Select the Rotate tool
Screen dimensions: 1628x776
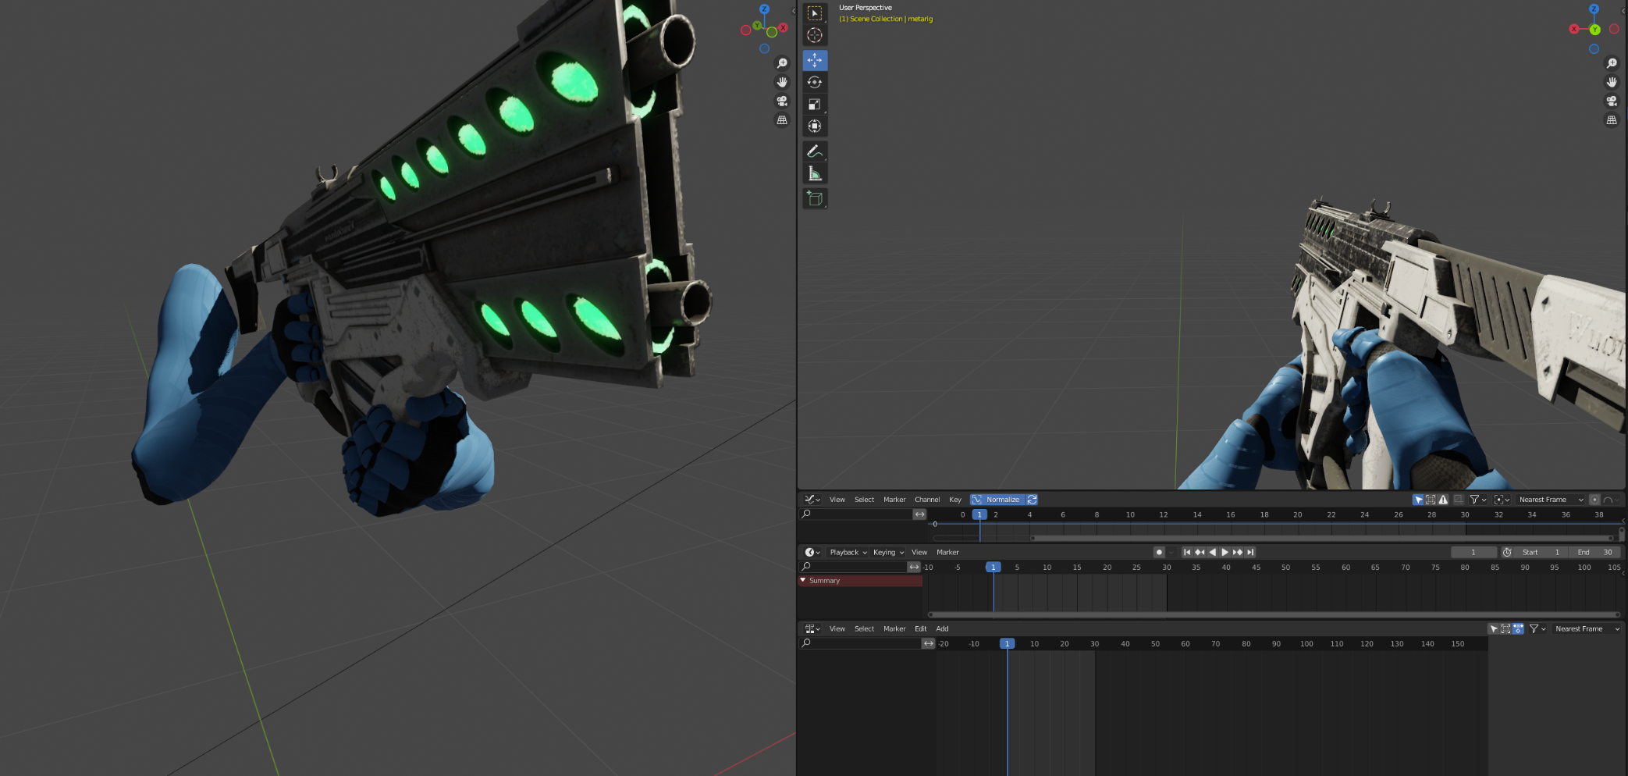(x=815, y=82)
